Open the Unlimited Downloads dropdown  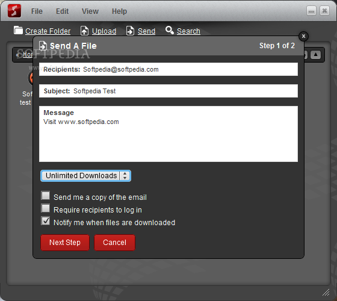(85, 176)
